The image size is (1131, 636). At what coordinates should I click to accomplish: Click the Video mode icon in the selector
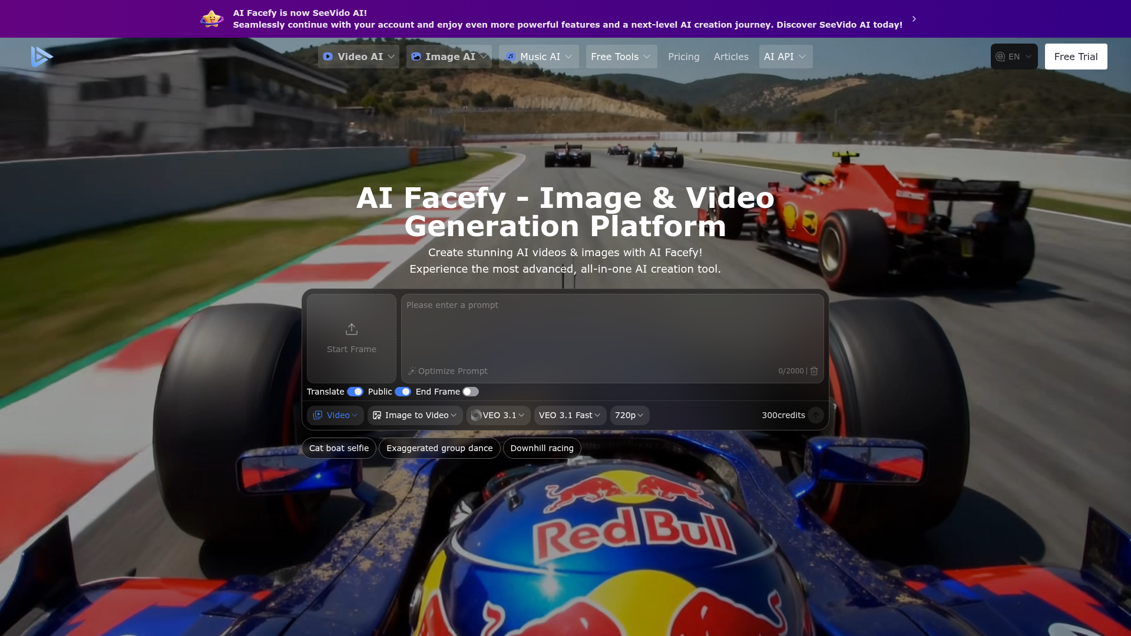tap(318, 415)
